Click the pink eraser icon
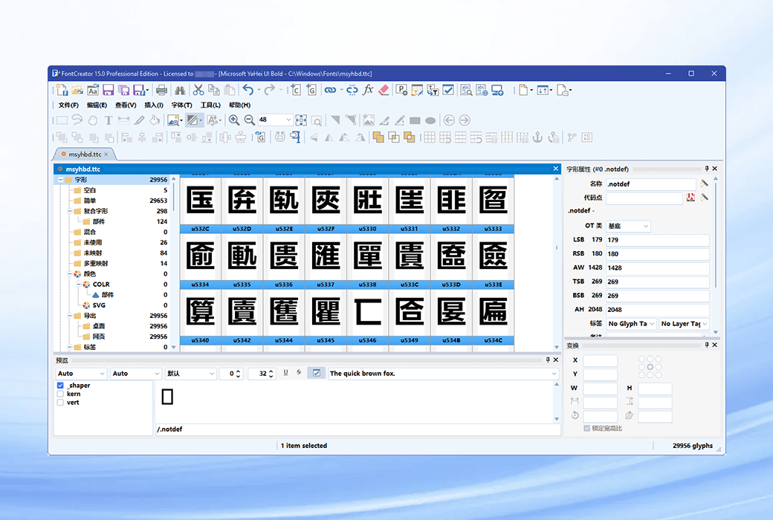This screenshot has width=773, height=520. click(384, 90)
